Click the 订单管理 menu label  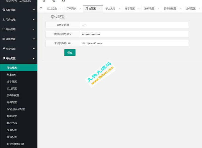(11, 39)
